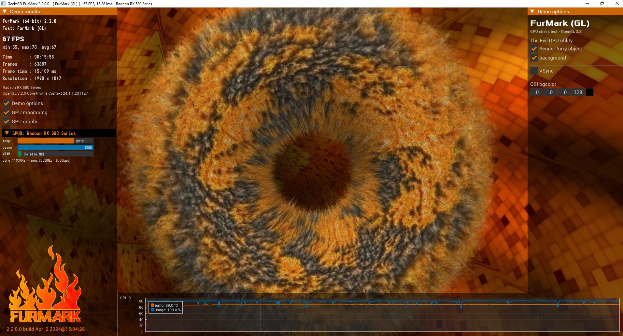Click the "VRAM" label beside the green bar
The width and height of the screenshot is (623, 336).
click(6, 154)
